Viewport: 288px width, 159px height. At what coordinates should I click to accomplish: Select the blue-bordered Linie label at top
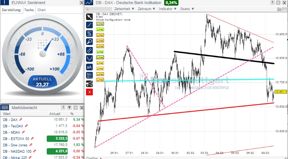coord(100,24)
